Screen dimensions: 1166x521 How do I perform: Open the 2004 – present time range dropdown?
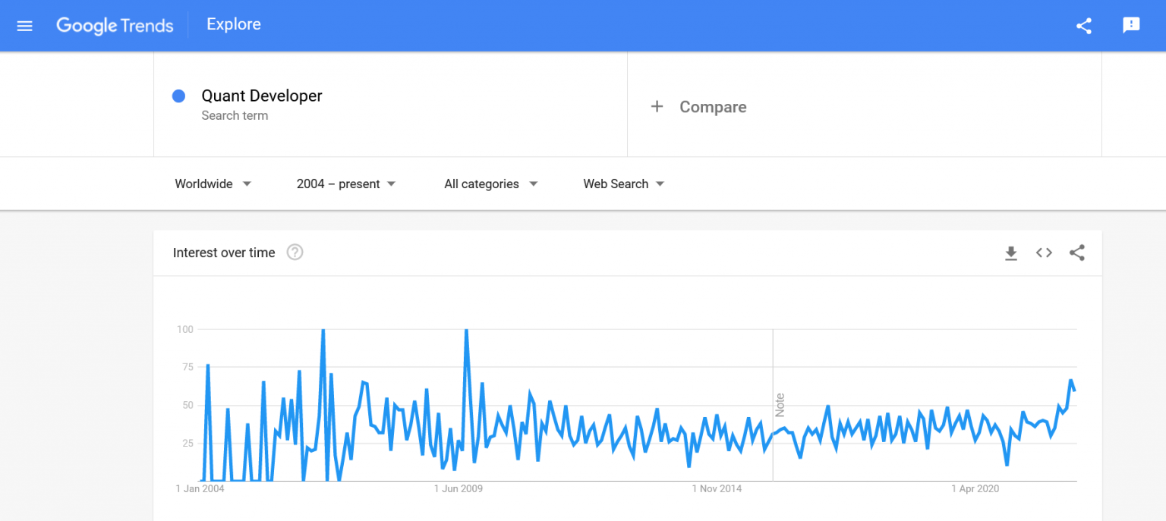point(346,184)
